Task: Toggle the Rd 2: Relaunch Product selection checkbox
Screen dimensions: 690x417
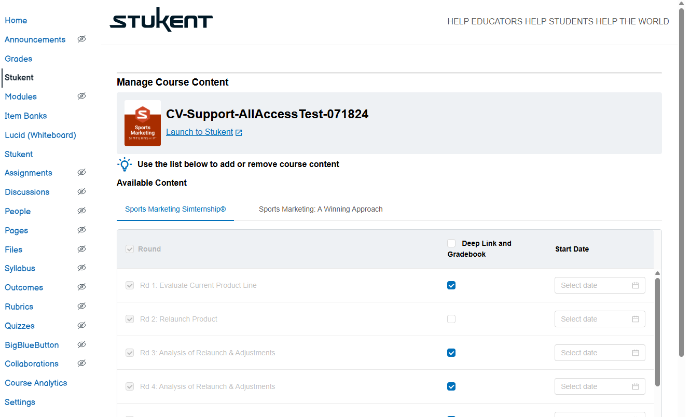Action: (130, 319)
